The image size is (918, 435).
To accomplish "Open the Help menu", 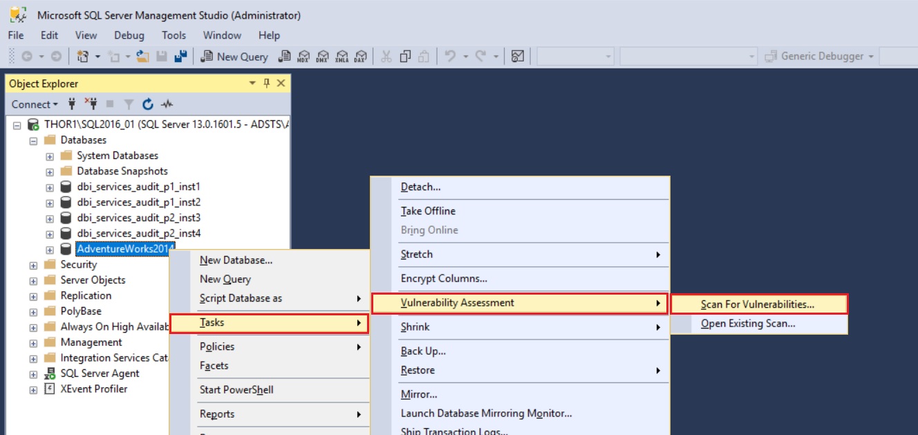I will tap(269, 35).
